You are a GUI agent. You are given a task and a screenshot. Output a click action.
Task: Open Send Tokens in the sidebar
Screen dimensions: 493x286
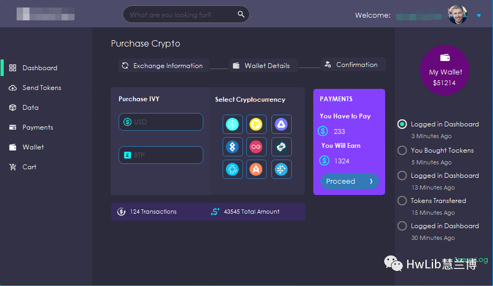click(41, 88)
